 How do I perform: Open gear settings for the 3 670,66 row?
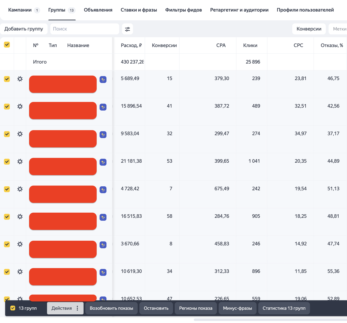[20, 244]
